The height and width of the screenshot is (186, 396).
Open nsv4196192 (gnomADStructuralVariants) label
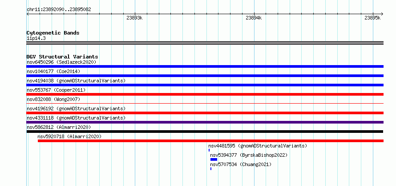tap(76, 108)
